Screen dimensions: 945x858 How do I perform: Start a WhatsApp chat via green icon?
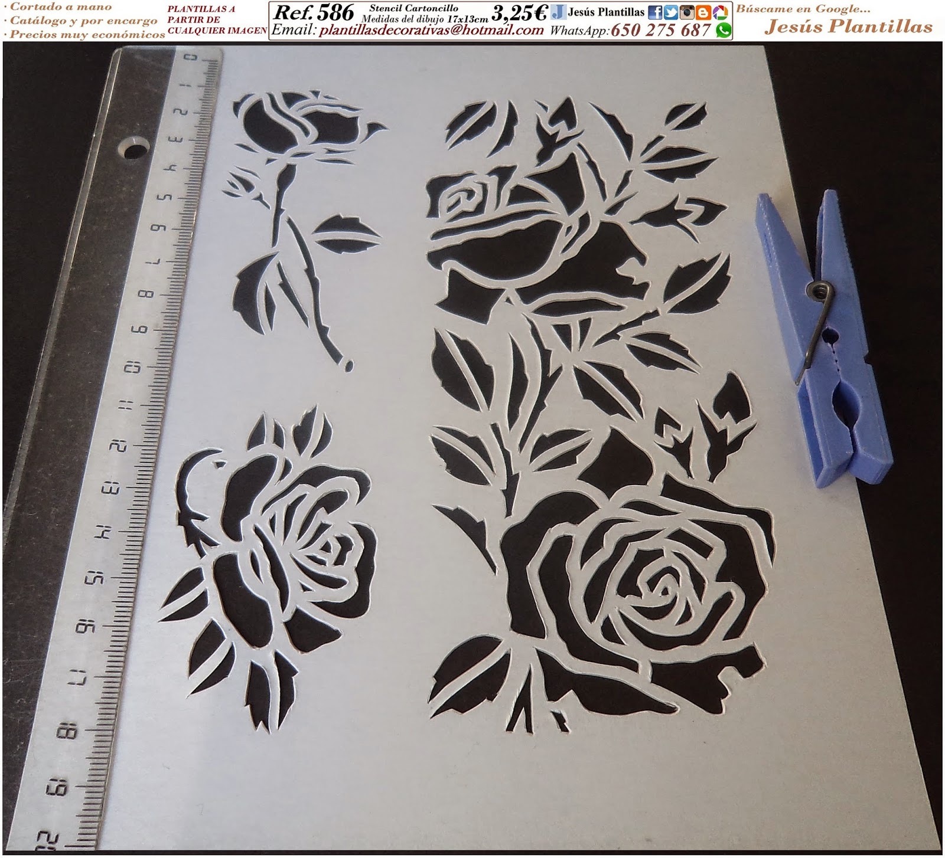(x=724, y=30)
